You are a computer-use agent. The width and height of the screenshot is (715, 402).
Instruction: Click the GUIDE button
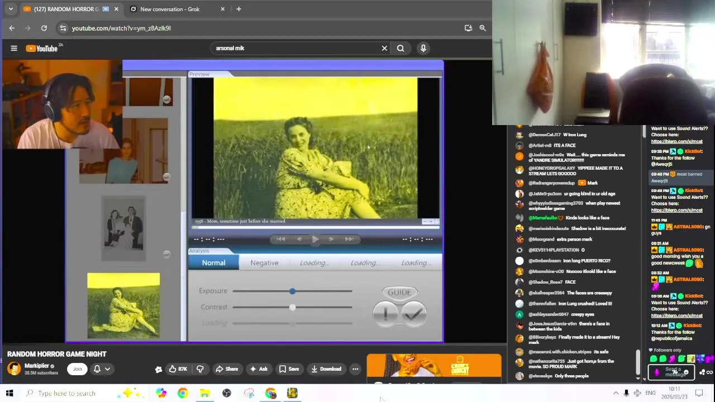tap(399, 292)
